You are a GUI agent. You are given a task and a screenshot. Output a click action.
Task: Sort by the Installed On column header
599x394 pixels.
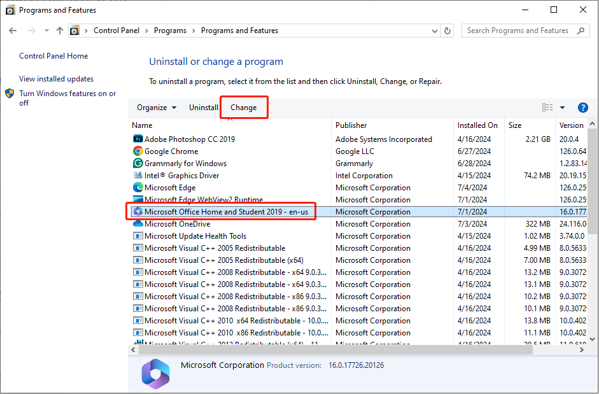click(x=479, y=125)
